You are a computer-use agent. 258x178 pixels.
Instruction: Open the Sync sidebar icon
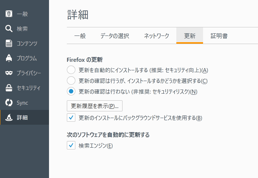click(x=9, y=103)
